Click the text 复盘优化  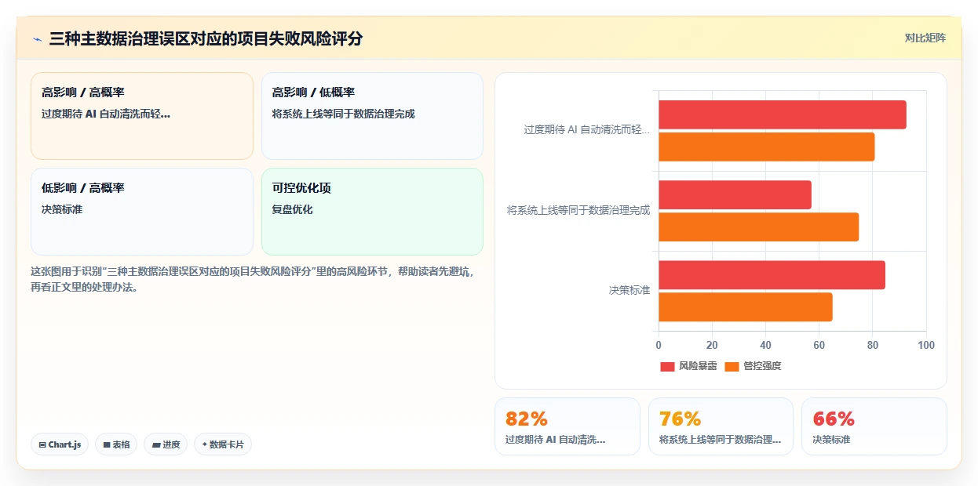point(292,210)
